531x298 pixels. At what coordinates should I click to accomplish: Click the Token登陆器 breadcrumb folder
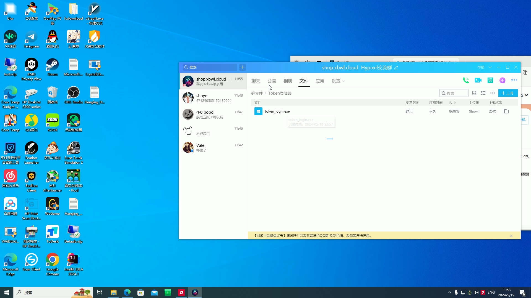(280, 93)
